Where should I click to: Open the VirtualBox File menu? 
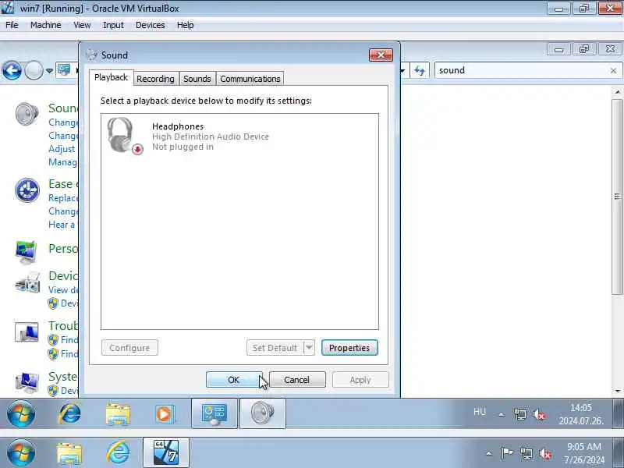12,25
